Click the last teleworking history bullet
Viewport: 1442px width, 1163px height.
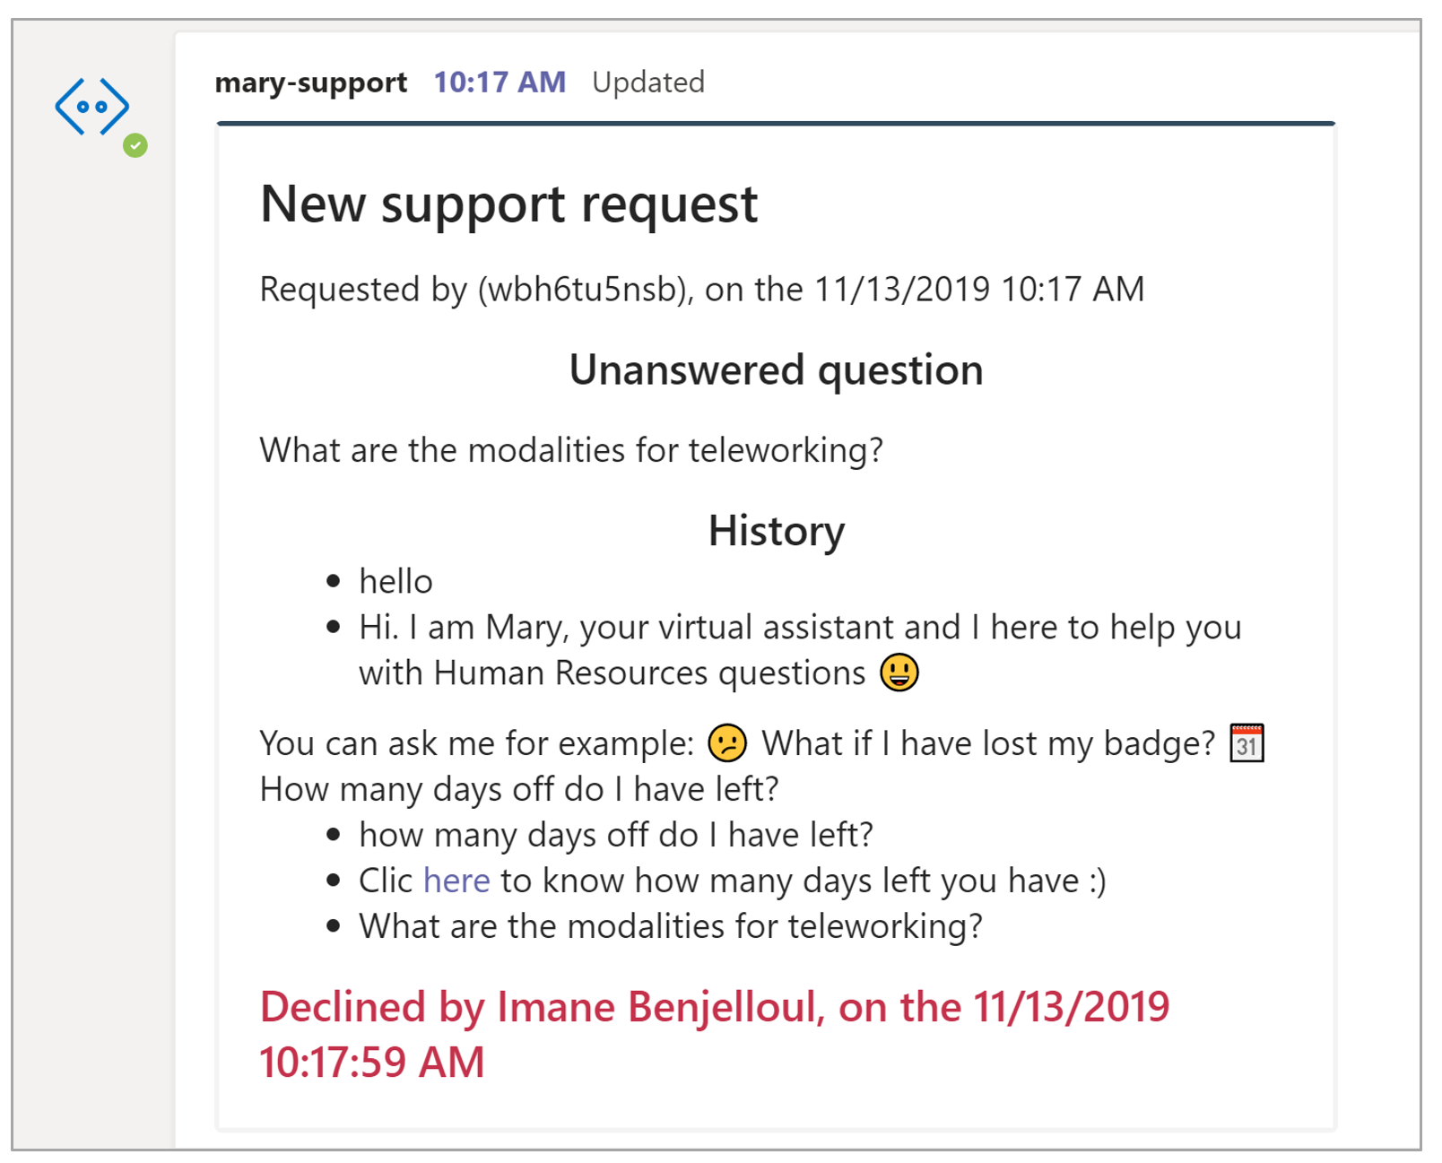click(671, 926)
